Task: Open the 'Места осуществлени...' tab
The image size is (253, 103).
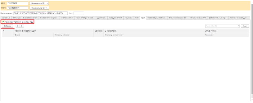Action: coord(157,18)
